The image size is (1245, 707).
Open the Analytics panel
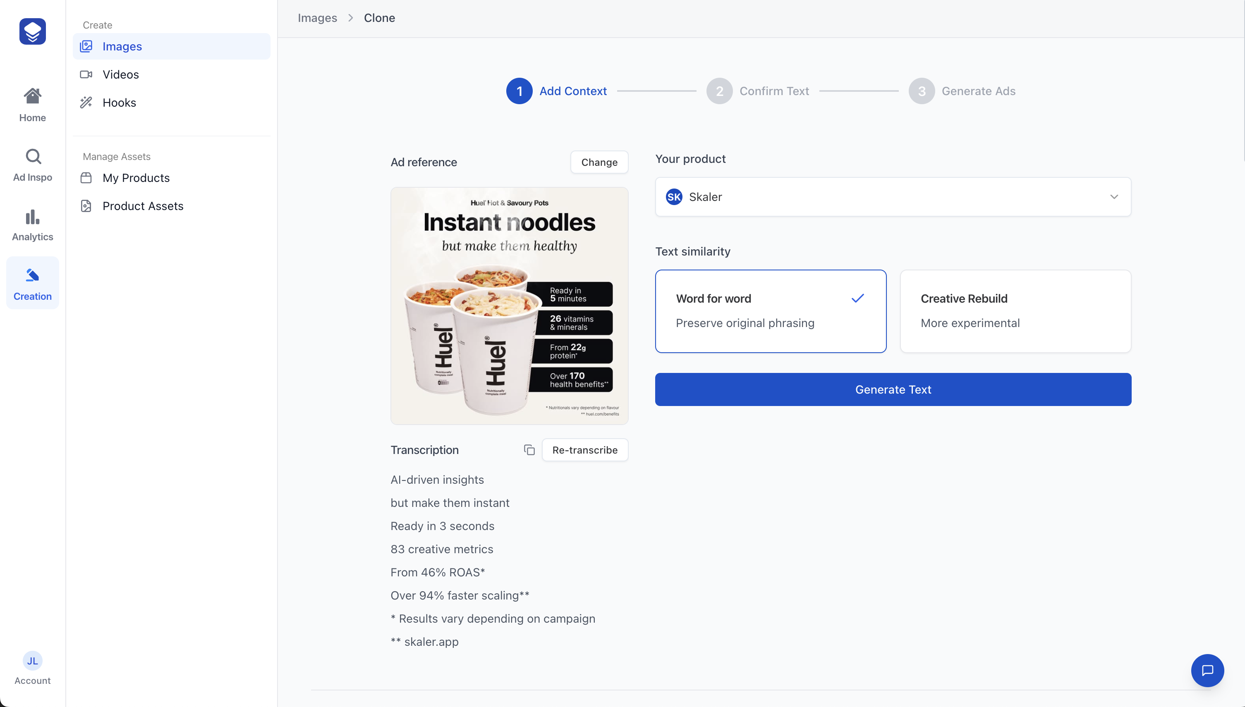coord(32,225)
